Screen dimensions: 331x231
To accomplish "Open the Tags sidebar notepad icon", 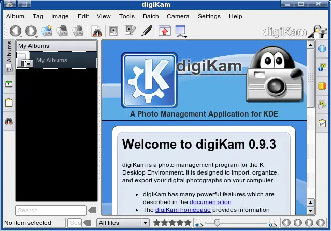I will click(9, 103).
